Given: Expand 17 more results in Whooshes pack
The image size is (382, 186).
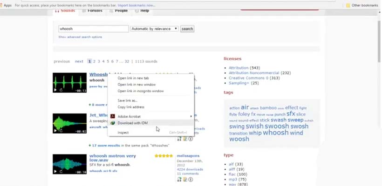Looking at the screenshot, I should (x=108, y=145).
